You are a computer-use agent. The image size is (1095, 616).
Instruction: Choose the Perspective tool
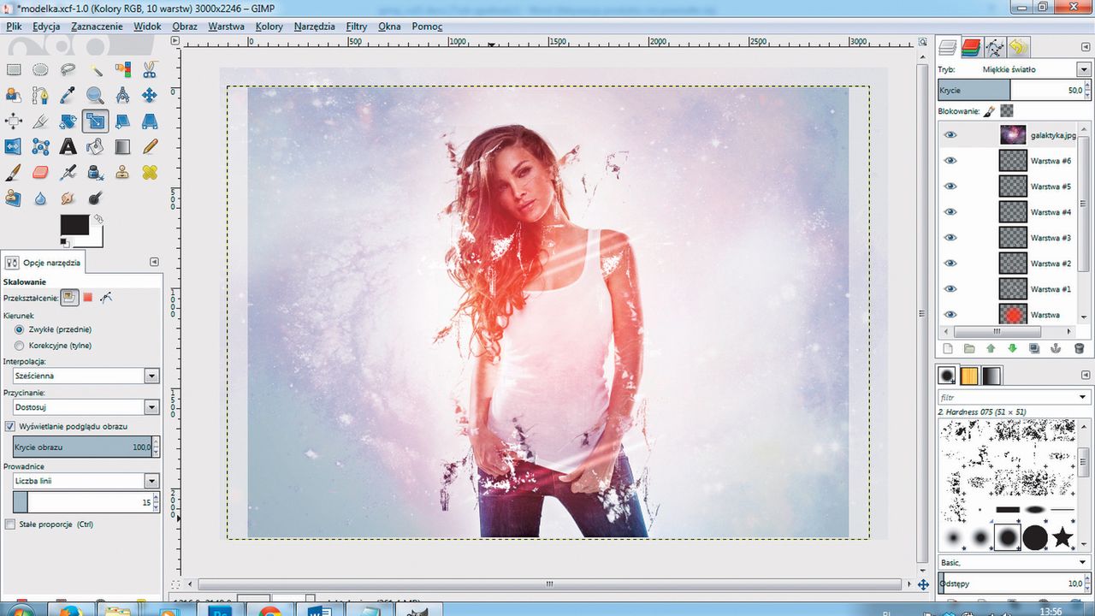[x=150, y=121]
